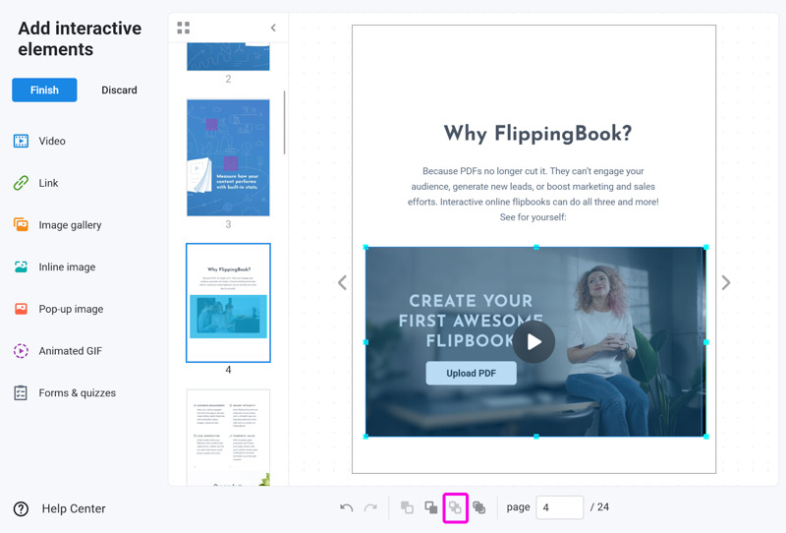Open the Help Center question mark icon

[x=21, y=509]
